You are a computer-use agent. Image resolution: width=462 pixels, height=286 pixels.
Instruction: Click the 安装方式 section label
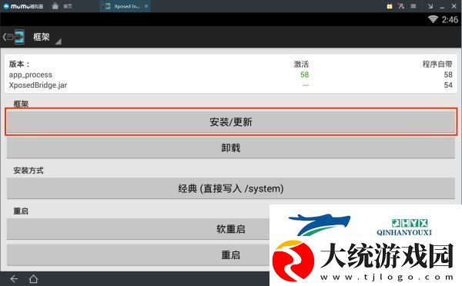28,171
